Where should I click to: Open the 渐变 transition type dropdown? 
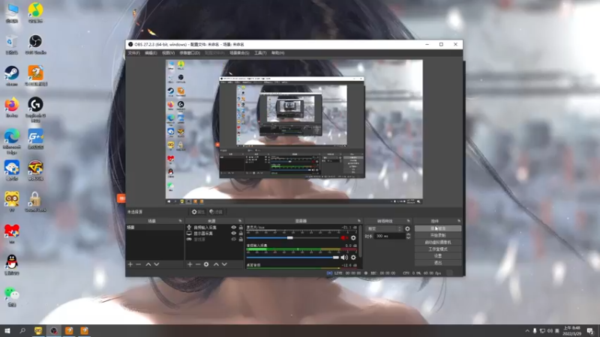[x=384, y=229]
